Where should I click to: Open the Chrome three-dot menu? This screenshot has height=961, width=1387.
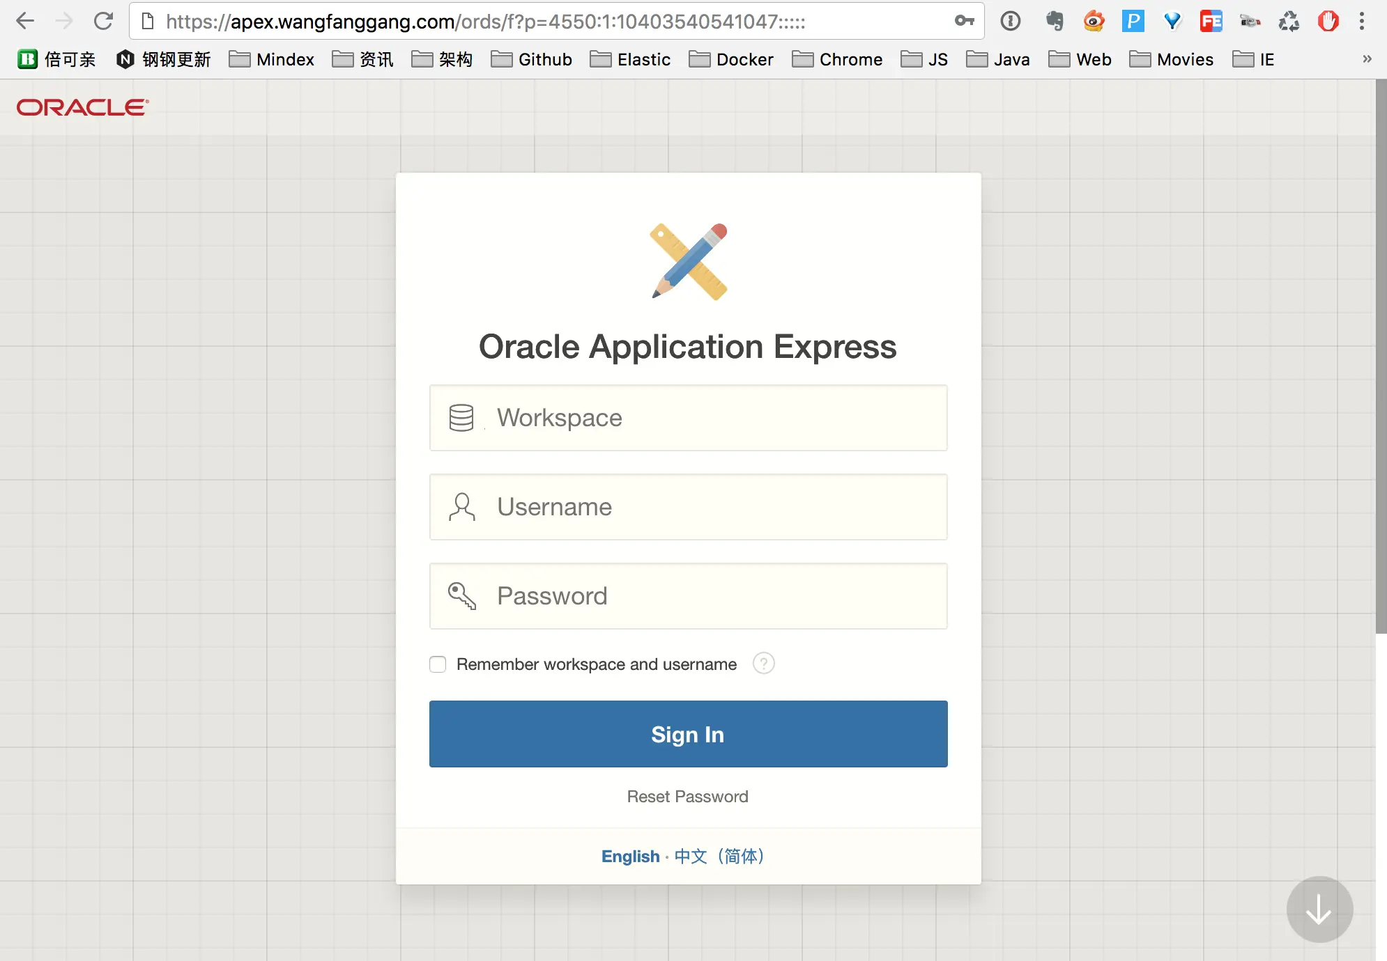pos(1361,21)
